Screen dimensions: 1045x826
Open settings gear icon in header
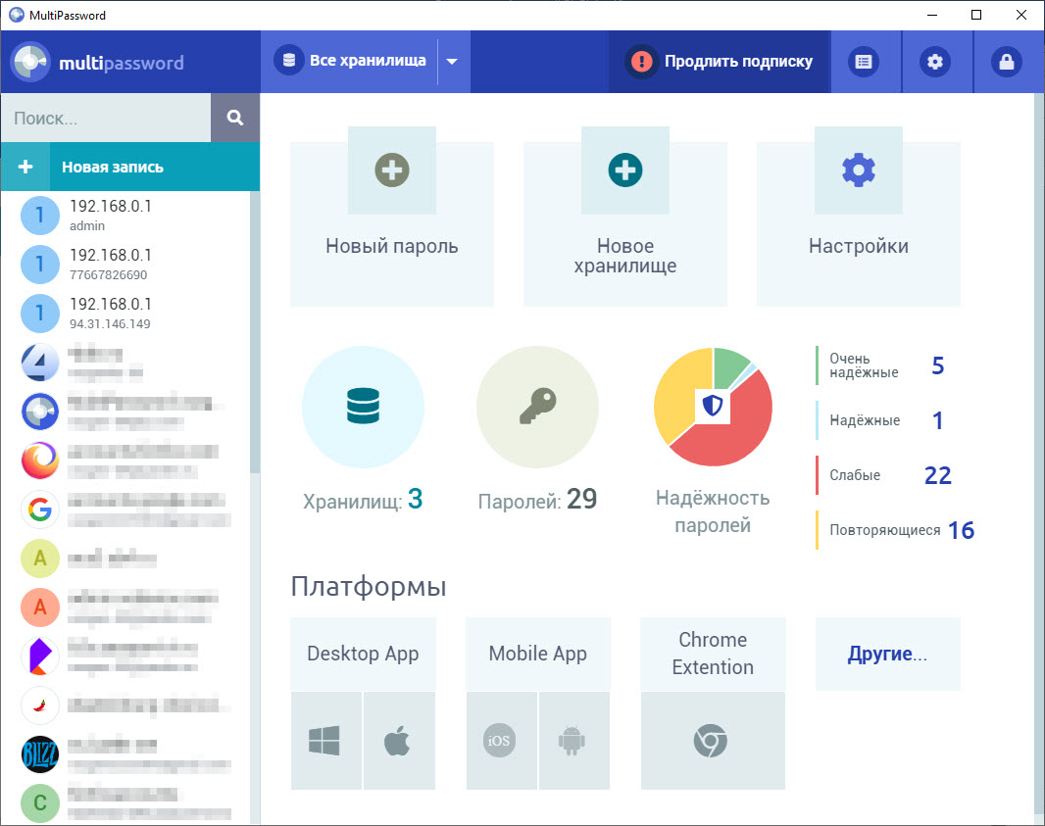[936, 62]
